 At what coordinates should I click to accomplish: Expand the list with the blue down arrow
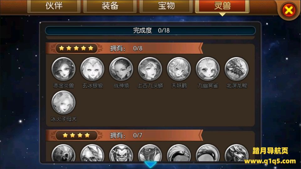click(x=150, y=165)
